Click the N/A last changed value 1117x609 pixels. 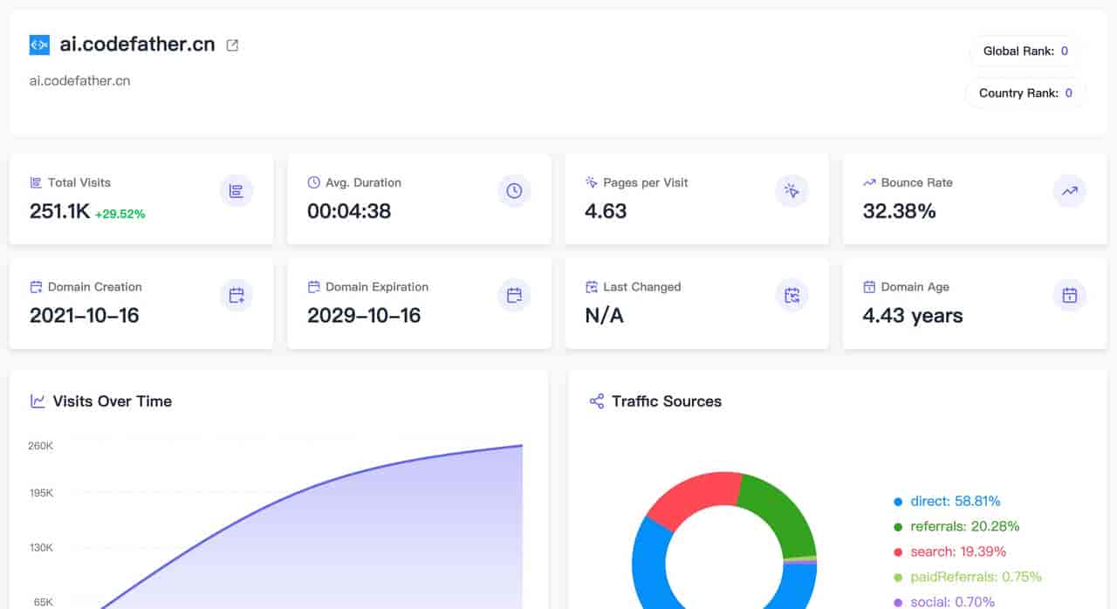tap(604, 316)
